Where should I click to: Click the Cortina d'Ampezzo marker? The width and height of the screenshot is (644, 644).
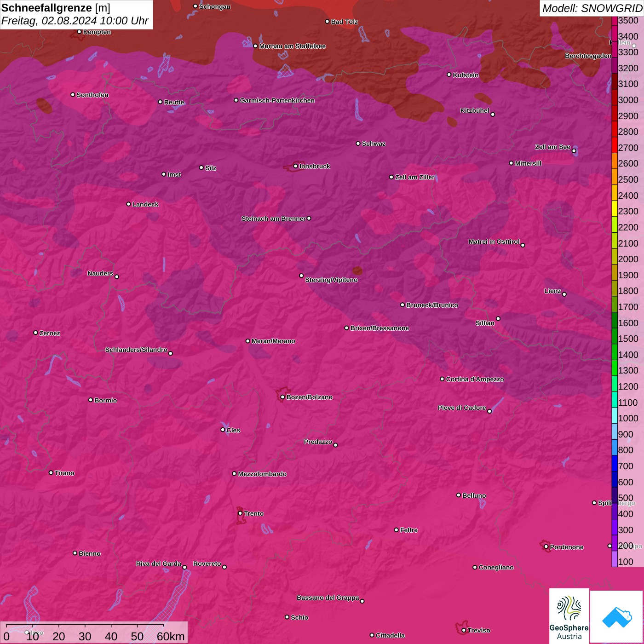click(x=442, y=379)
